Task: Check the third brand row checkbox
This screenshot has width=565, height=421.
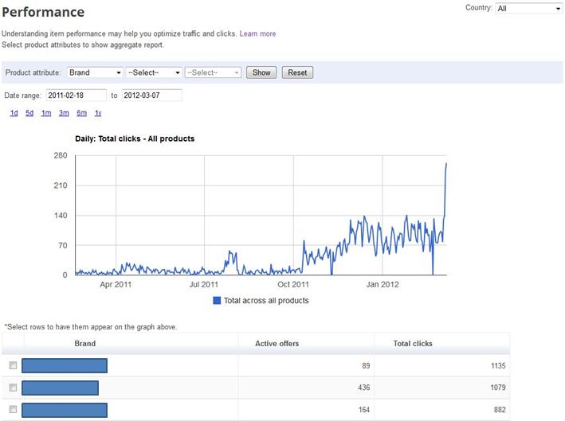Action: pyautogui.click(x=13, y=410)
